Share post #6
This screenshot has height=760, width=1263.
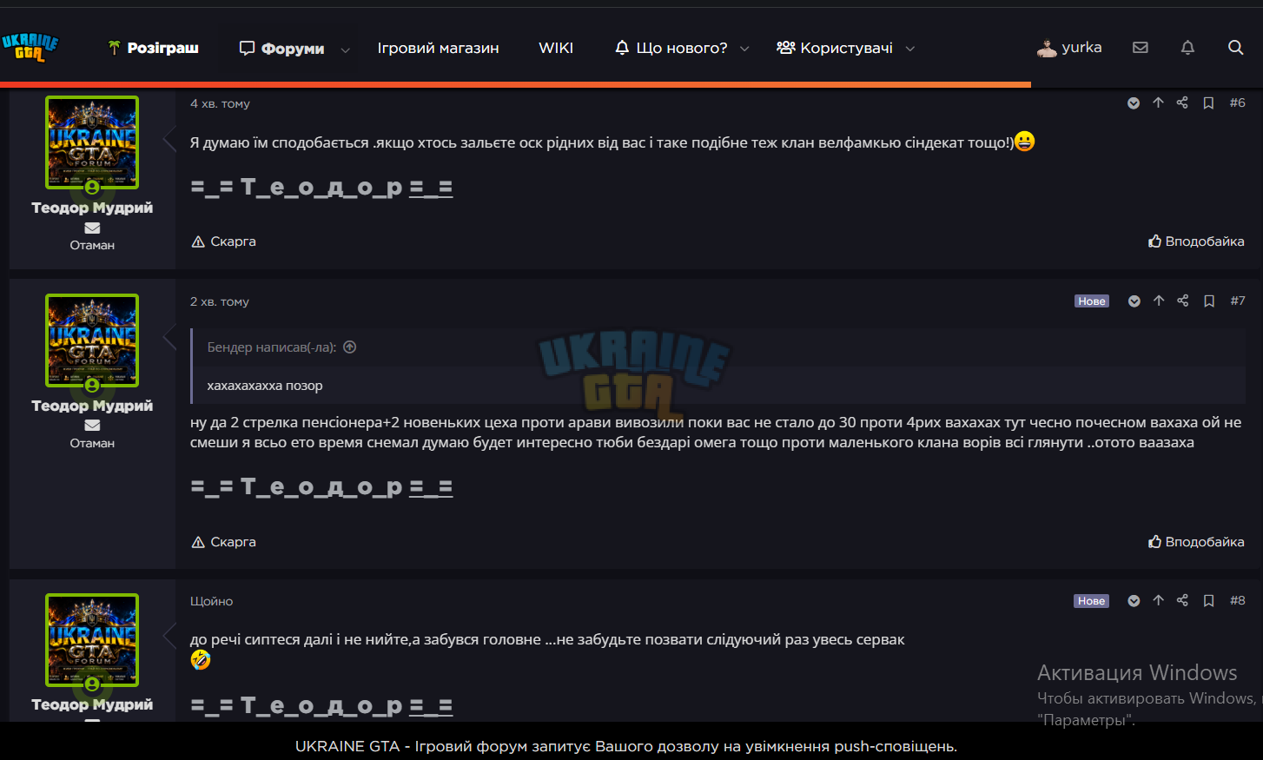pos(1182,102)
